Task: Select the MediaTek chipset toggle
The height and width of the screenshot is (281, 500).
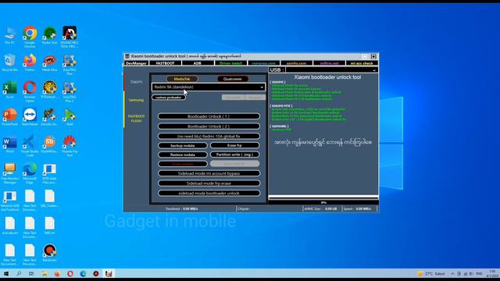Action: pyautogui.click(x=182, y=79)
